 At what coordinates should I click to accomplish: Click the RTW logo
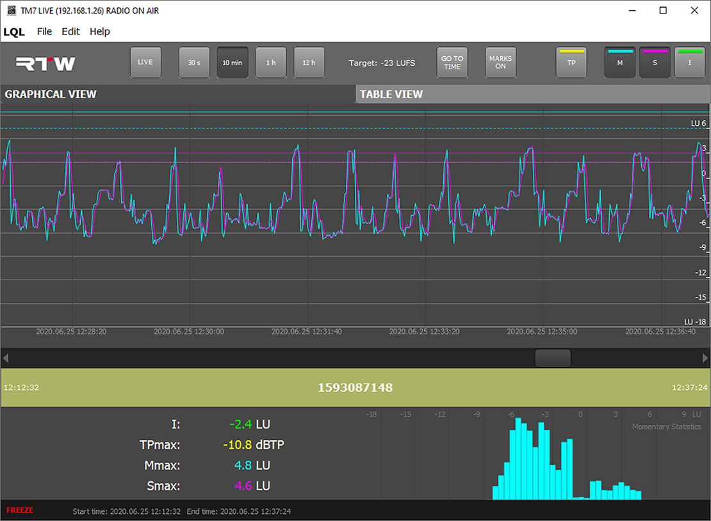tap(45, 63)
